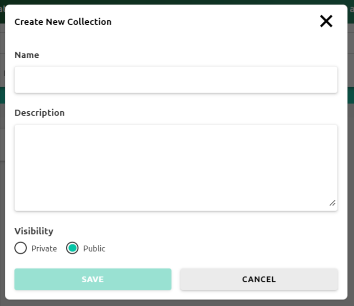Click the dimmed backdrop below the dialog

coord(176,303)
